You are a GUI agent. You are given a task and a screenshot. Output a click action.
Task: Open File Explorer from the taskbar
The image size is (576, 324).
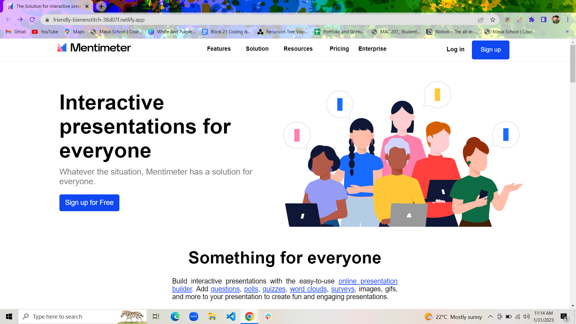click(212, 316)
